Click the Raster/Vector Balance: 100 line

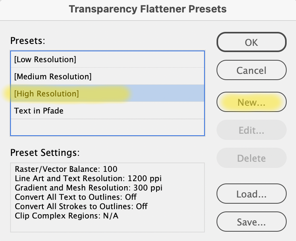click(66, 169)
